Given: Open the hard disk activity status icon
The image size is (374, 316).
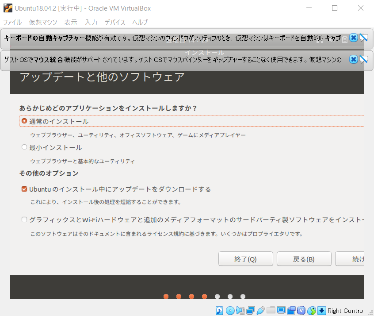Looking at the screenshot, I should [x=220, y=310].
